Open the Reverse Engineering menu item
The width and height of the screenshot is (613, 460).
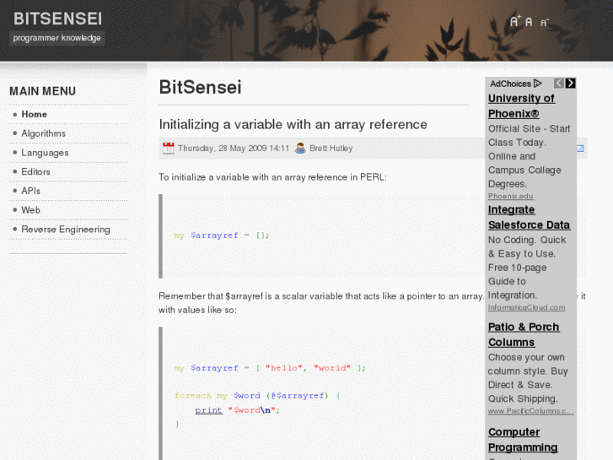[x=66, y=230]
